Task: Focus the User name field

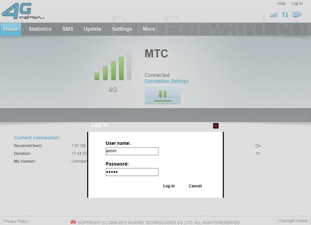Action: [x=132, y=151]
